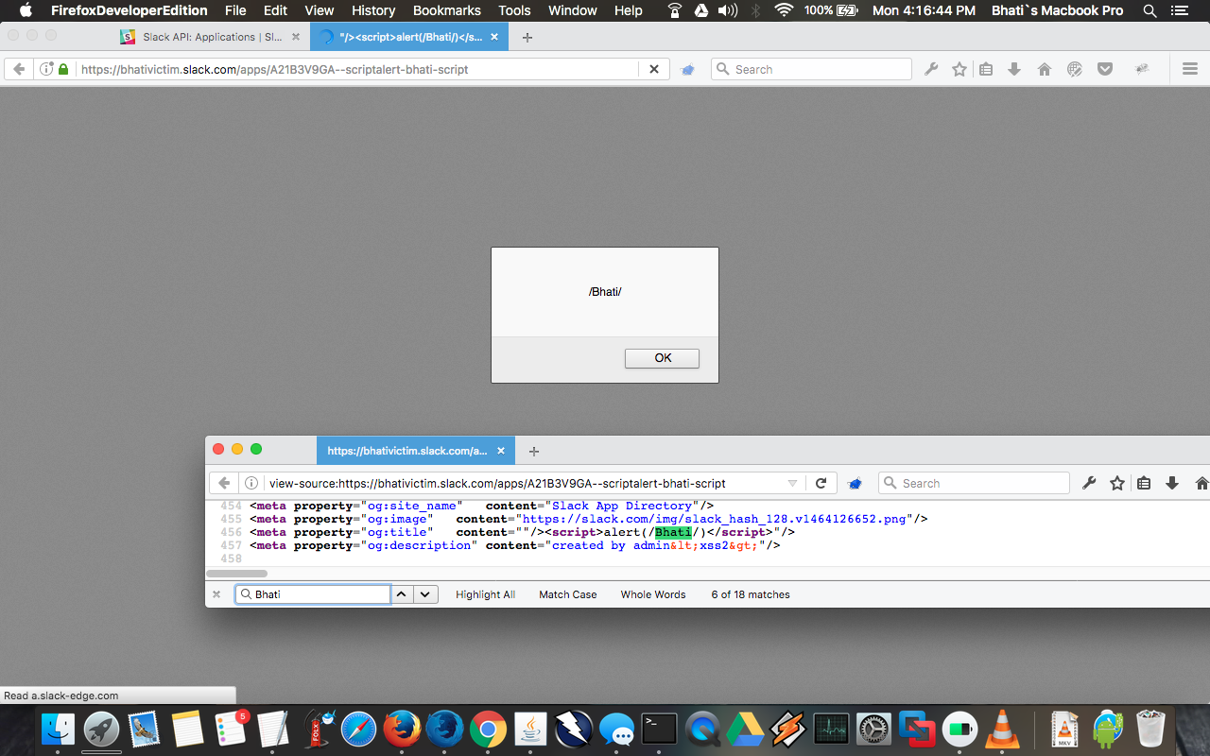This screenshot has height=756, width=1210.
Task: Save page to Pocket icon
Action: coord(1105,69)
